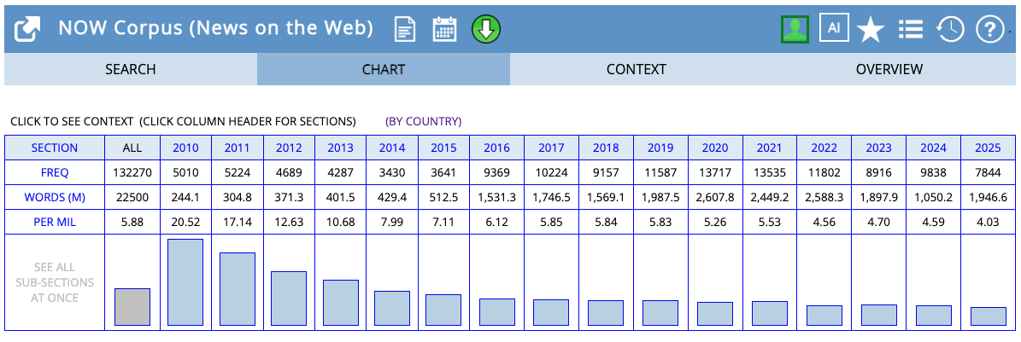This screenshot has height=342, width=1021.
Task: Click the calendar icon in header
Action: click(x=444, y=29)
